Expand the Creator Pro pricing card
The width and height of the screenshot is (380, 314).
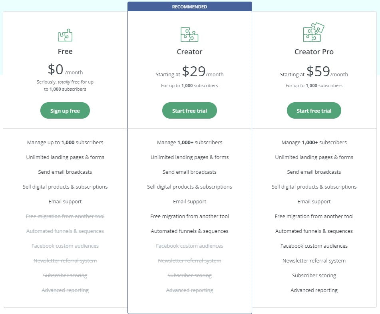[314, 70]
